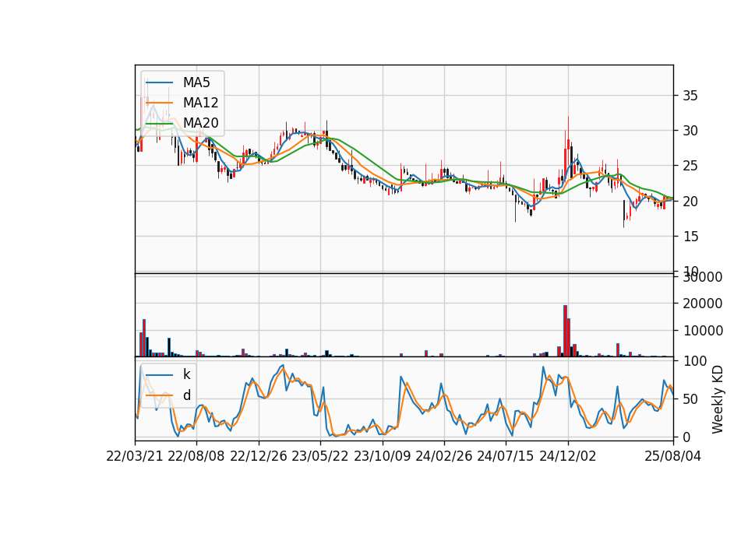Click the green MA20 line sample in legend
This screenshot has width=748, height=537.
click(159, 123)
